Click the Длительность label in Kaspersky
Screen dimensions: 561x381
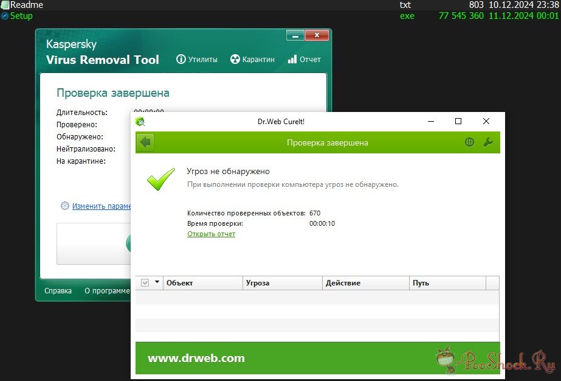[x=82, y=112]
